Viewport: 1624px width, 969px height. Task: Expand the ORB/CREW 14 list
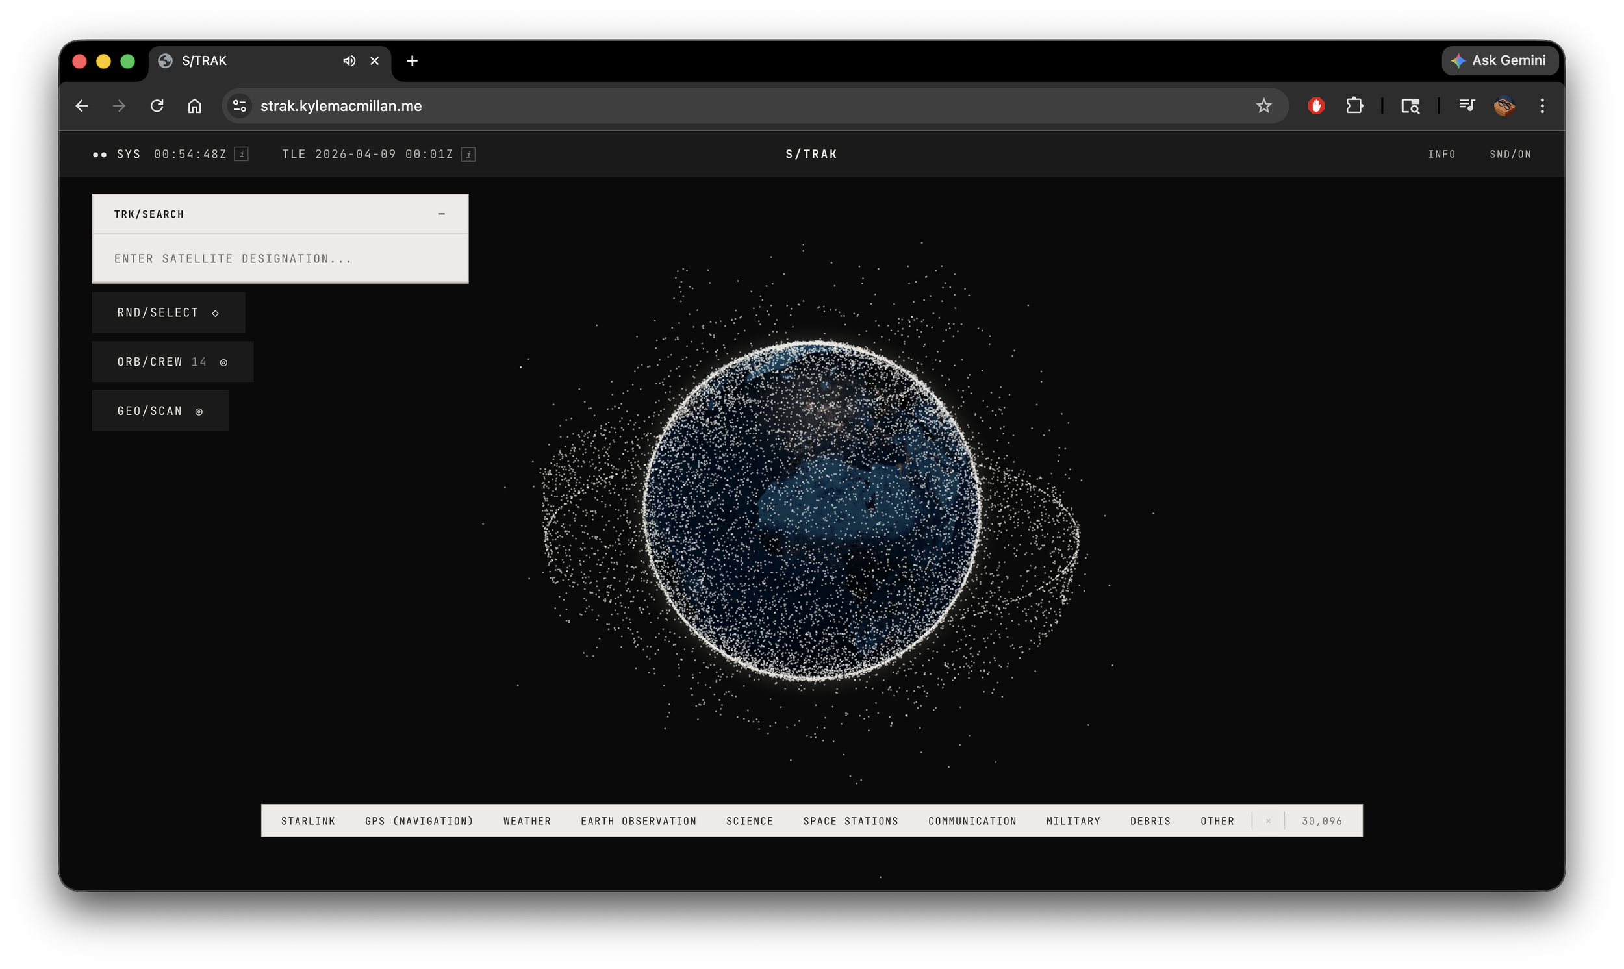[x=172, y=362]
